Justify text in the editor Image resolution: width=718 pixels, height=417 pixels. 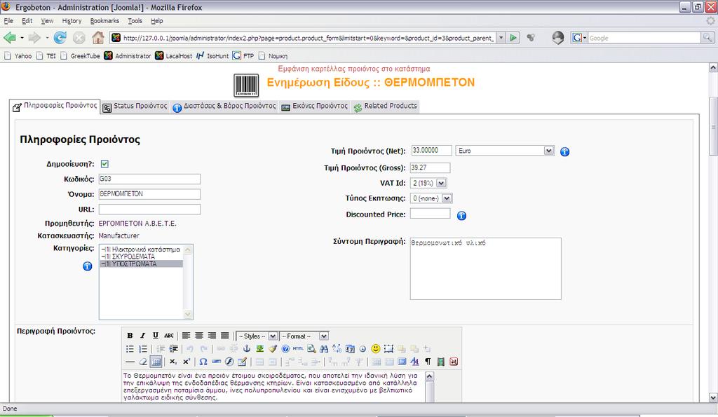(225, 336)
